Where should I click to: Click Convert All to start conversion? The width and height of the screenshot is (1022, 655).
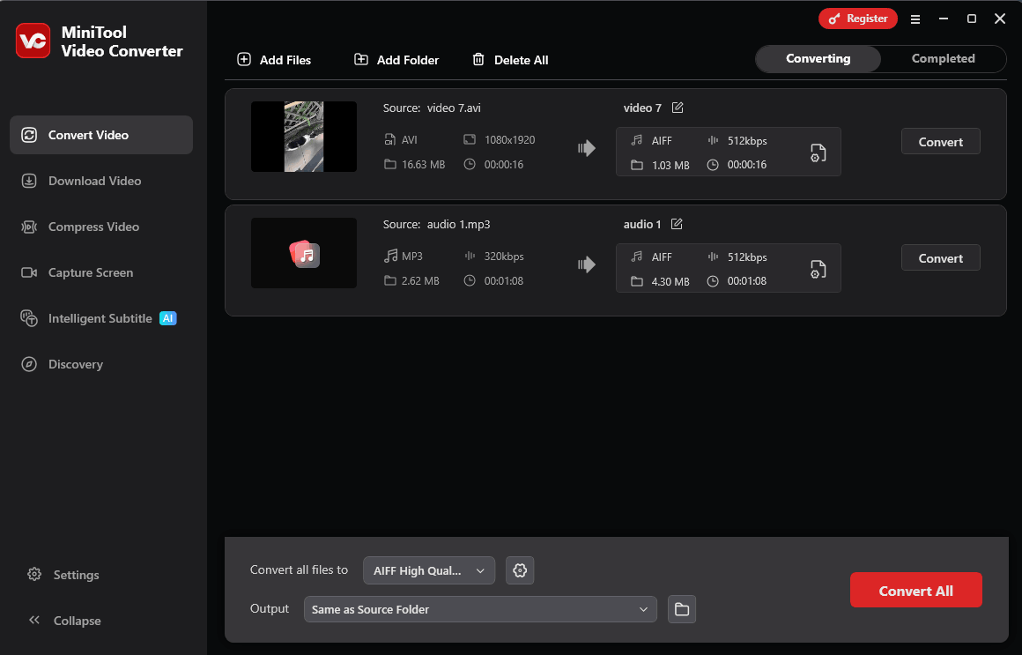(x=916, y=590)
